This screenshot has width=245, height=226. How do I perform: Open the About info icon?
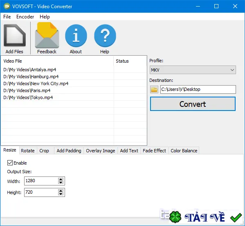(76, 36)
